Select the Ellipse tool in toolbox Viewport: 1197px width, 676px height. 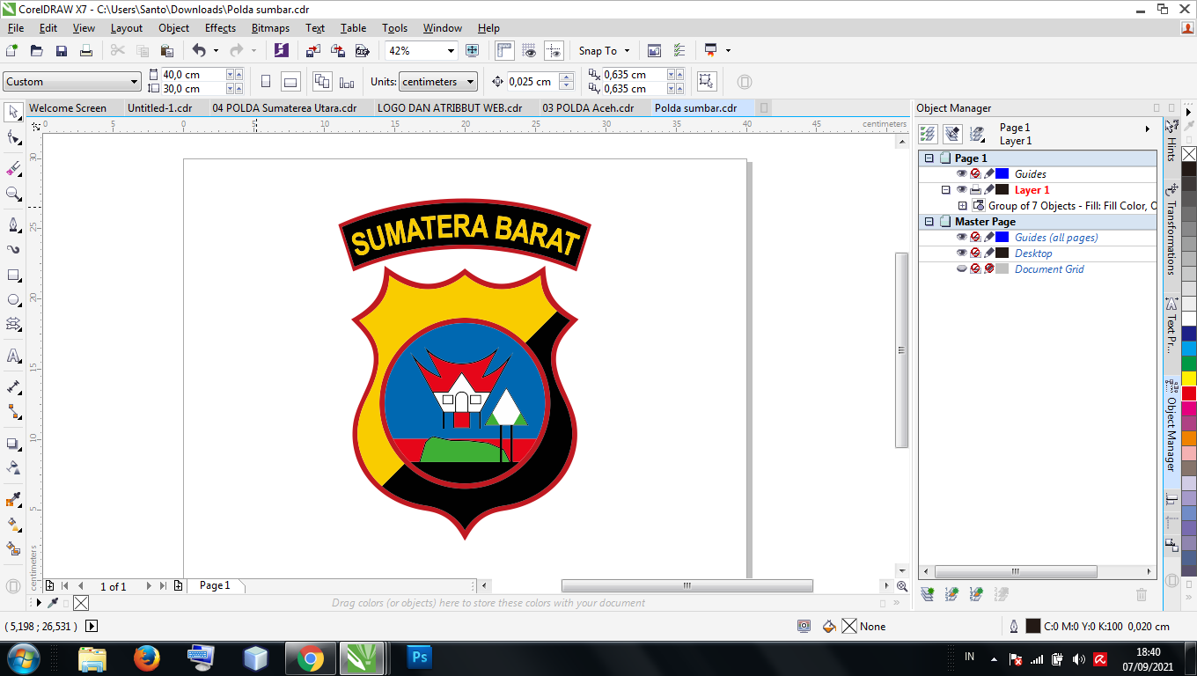coord(13,299)
